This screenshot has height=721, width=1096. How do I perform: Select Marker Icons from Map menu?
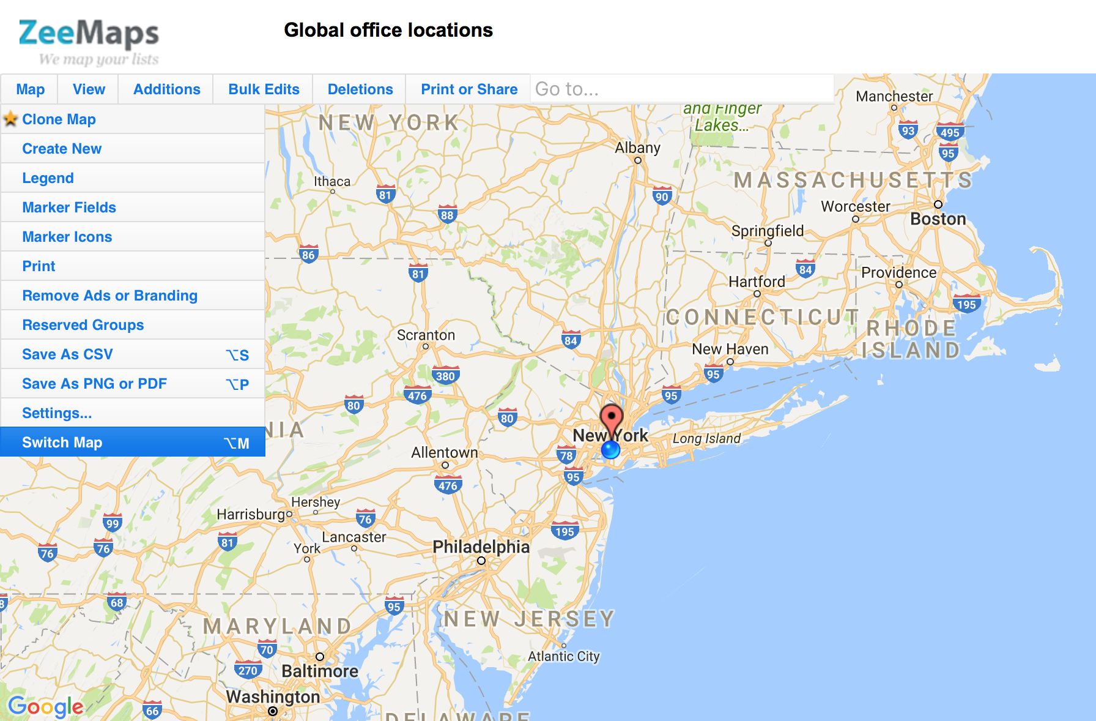click(133, 237)
